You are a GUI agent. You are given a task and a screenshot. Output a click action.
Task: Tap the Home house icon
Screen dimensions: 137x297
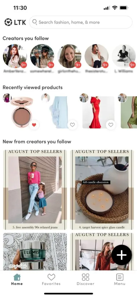click(x=17, y=277)
